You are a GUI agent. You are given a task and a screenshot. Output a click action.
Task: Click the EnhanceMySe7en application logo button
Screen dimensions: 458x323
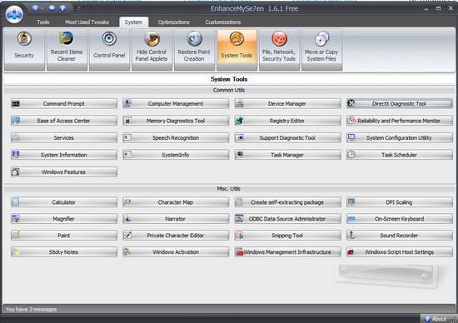click(15, 14)
